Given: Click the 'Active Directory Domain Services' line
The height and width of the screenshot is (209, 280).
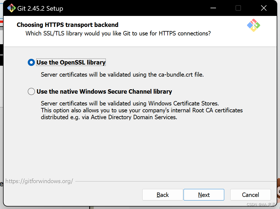Looking at the screenshot, I should pyautogui.click(x=109, y=117).
